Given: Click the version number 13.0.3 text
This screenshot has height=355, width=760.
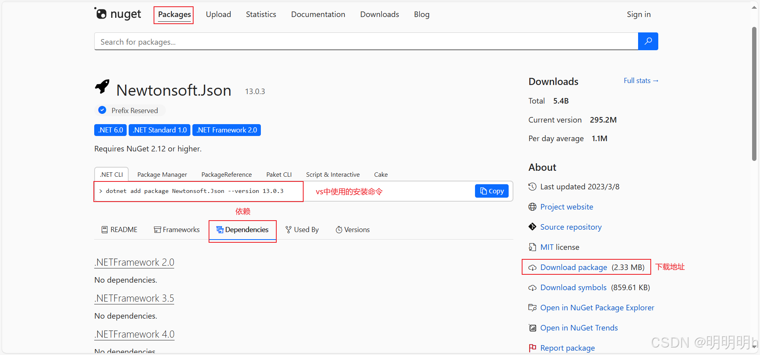Looking at the screenshot, I should 255,91.
